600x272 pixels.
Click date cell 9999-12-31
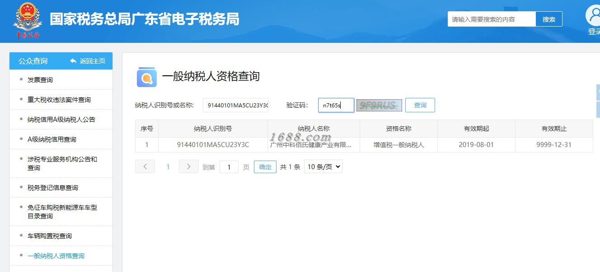[x=554, y=145]
